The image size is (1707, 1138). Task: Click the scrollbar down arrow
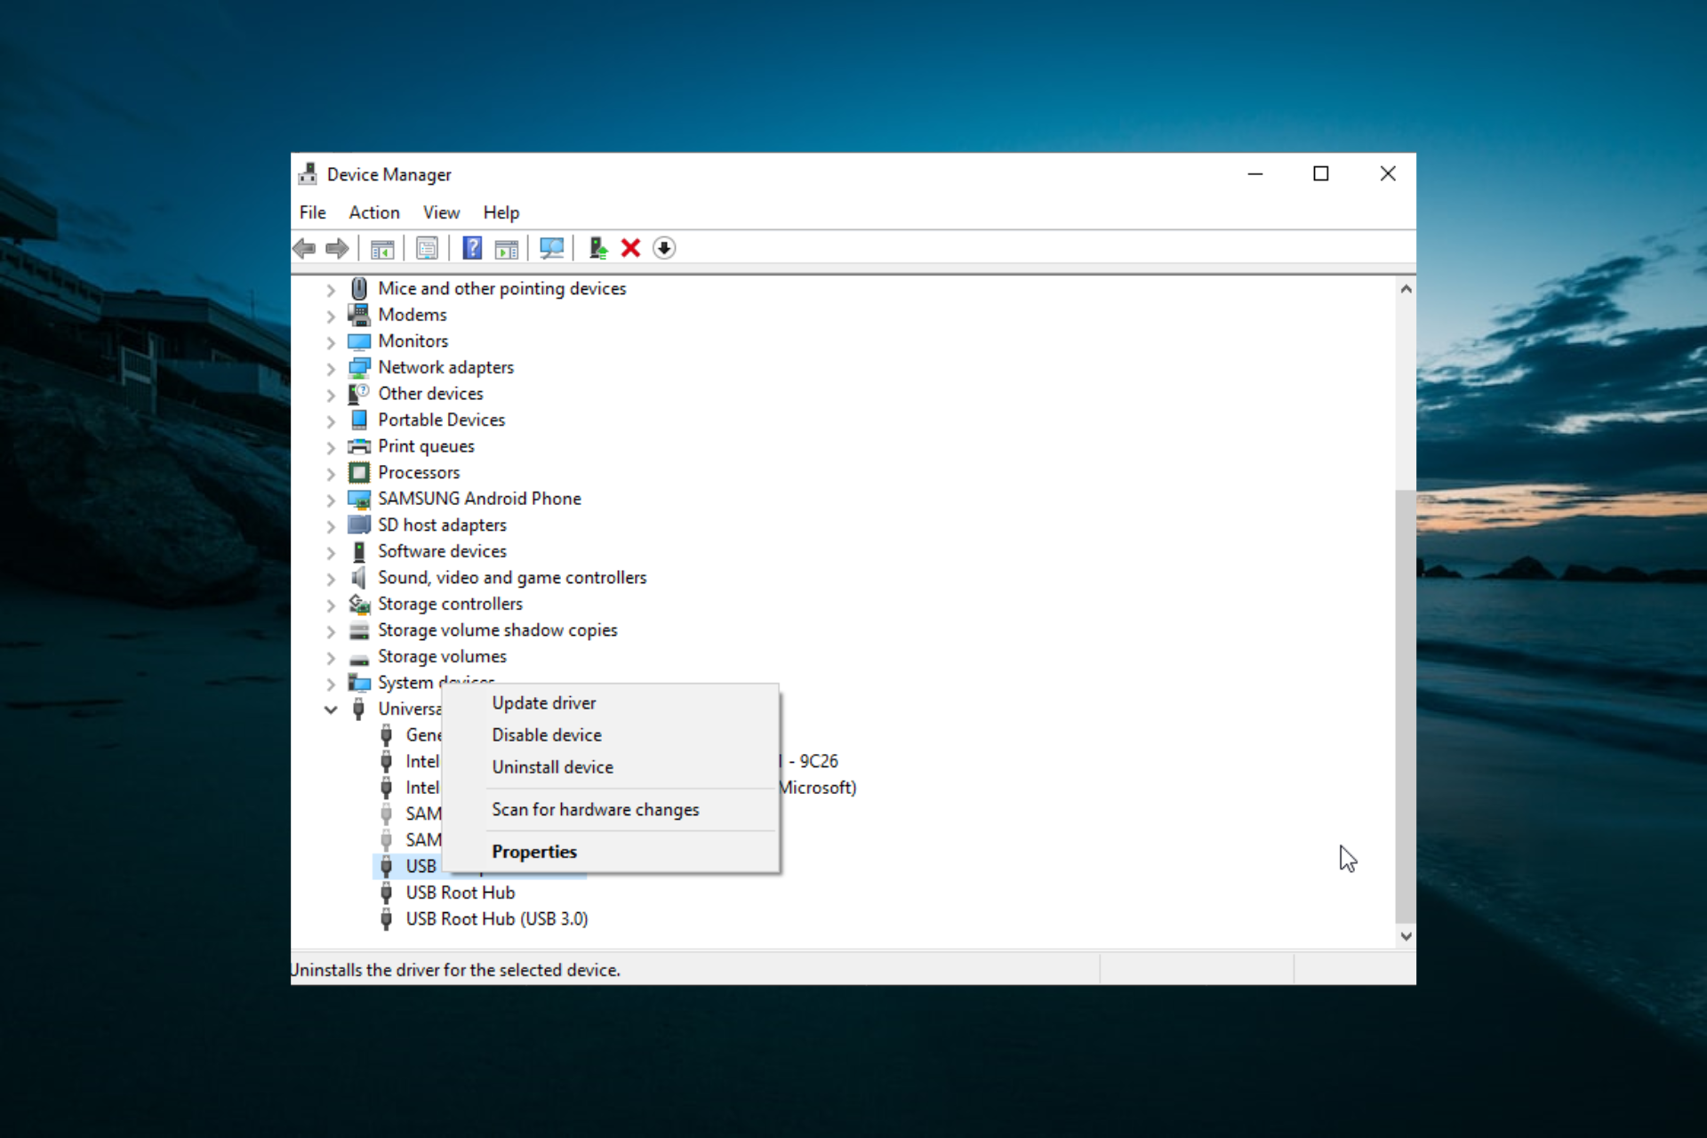(1406, 935)
